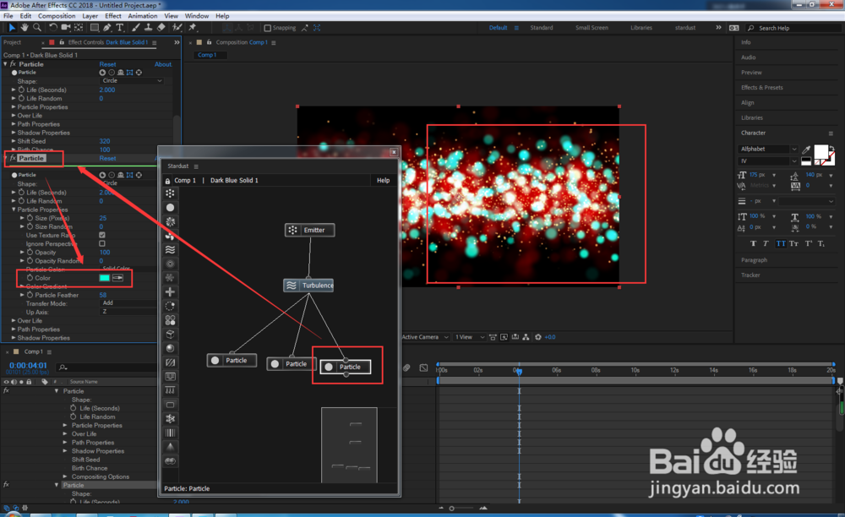Select the Clone Stamp tool
Screen dimensions: 845x517
tap(148, 28)
